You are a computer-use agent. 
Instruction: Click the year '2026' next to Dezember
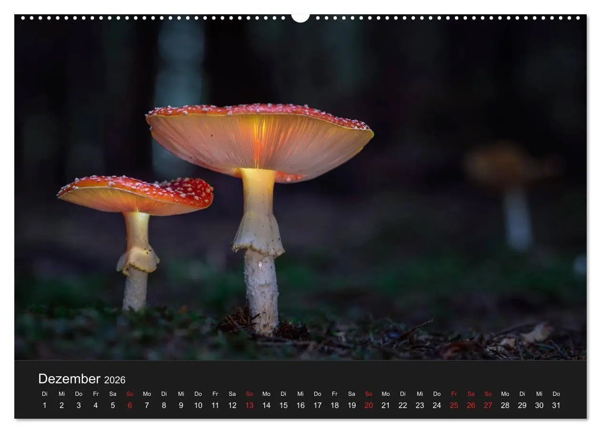tap(115, 380)
